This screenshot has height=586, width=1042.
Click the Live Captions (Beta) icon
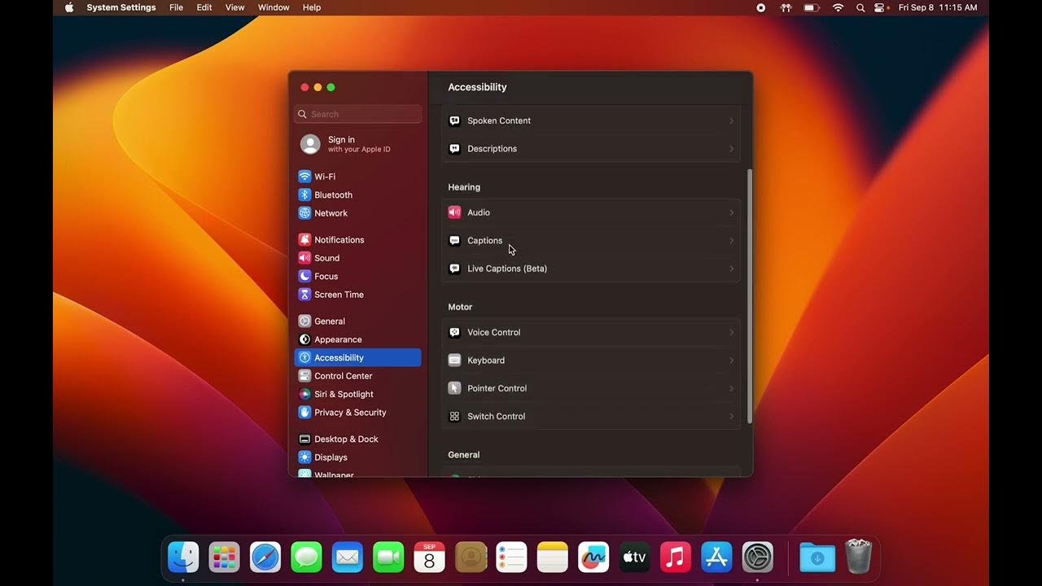(454, 269)
